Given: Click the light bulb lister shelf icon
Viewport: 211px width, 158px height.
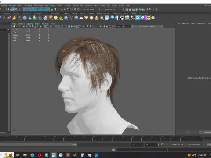Looking at the screenshot, I should click(x=132, y=18).
